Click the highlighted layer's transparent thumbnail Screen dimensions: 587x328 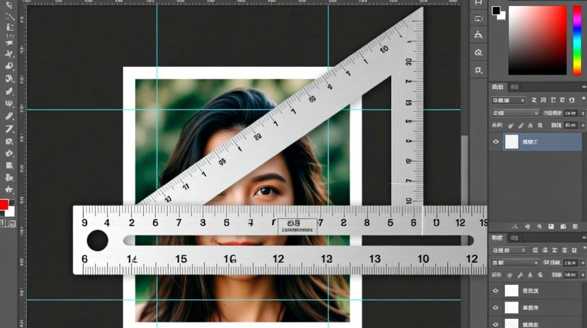(511, 142)
